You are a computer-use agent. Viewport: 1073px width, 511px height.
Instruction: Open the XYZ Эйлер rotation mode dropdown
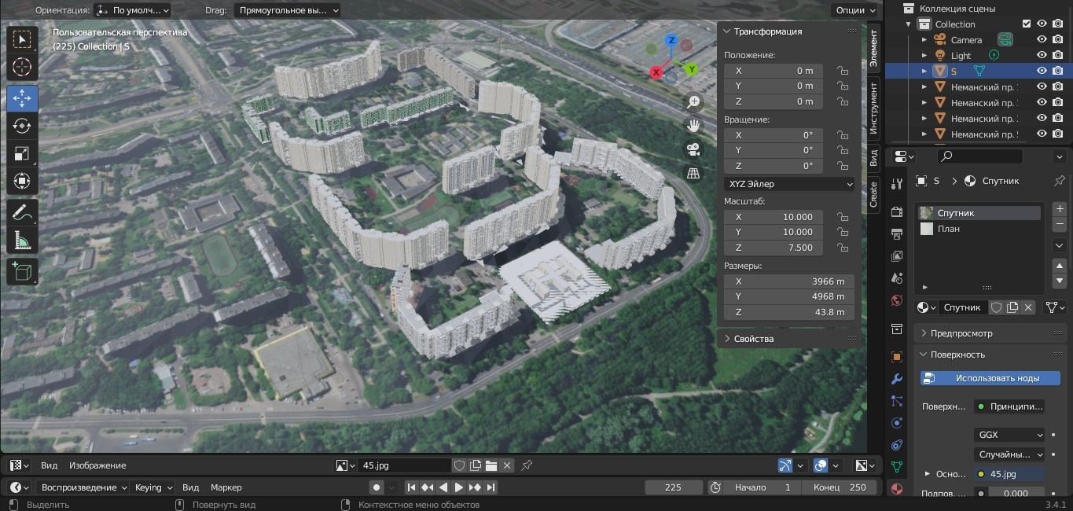[x=789, y=184]
